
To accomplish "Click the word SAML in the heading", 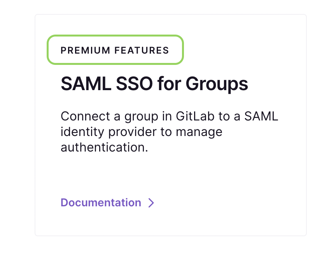I will pyautogui.click(x=86, y=84).
